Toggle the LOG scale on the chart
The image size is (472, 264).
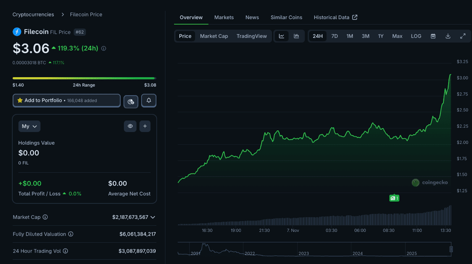416,36
